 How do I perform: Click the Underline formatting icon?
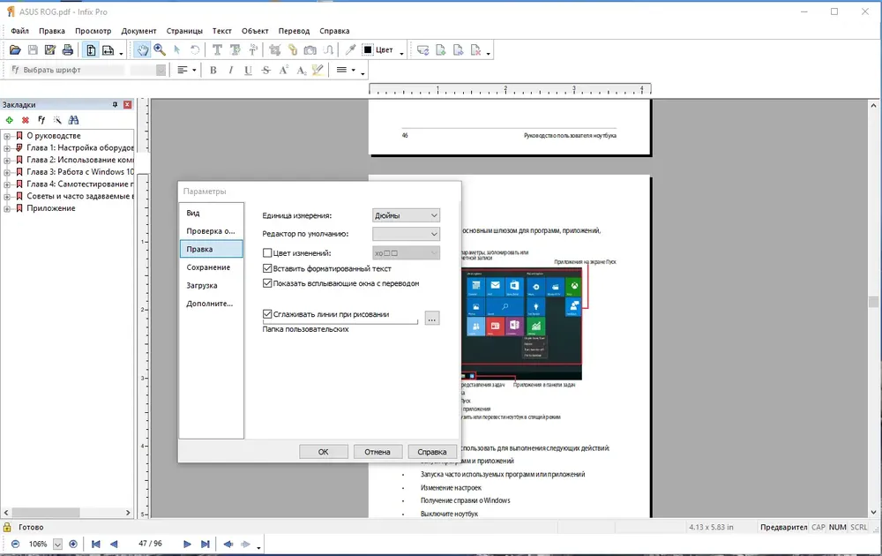click(x=248, y=71)
